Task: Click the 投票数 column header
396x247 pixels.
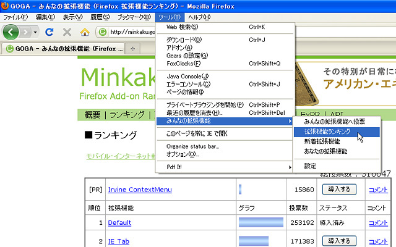Action: pos(298,208)
